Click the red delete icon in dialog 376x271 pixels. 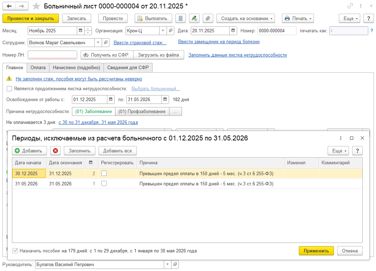pos(55,151)
